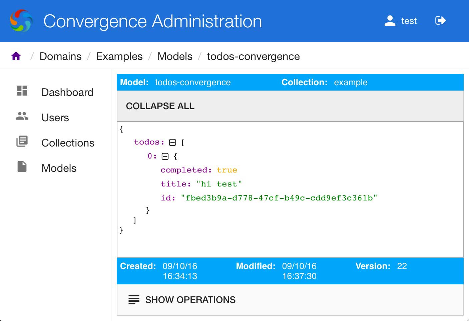Click the id string value in the JSON

coord(279,197)
